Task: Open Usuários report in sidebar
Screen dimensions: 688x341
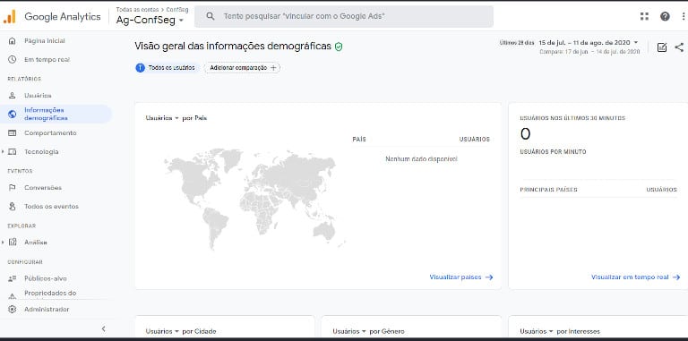Action: pyautogui.click(x=38, y=96)
